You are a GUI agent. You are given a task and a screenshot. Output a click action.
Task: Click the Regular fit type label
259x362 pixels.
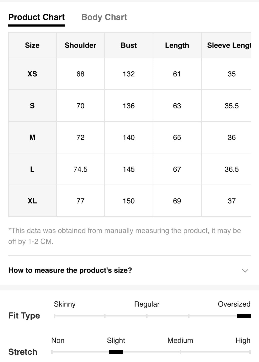[147, 304]
